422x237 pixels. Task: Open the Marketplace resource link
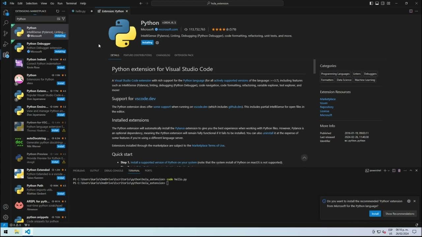click(328, 99)
